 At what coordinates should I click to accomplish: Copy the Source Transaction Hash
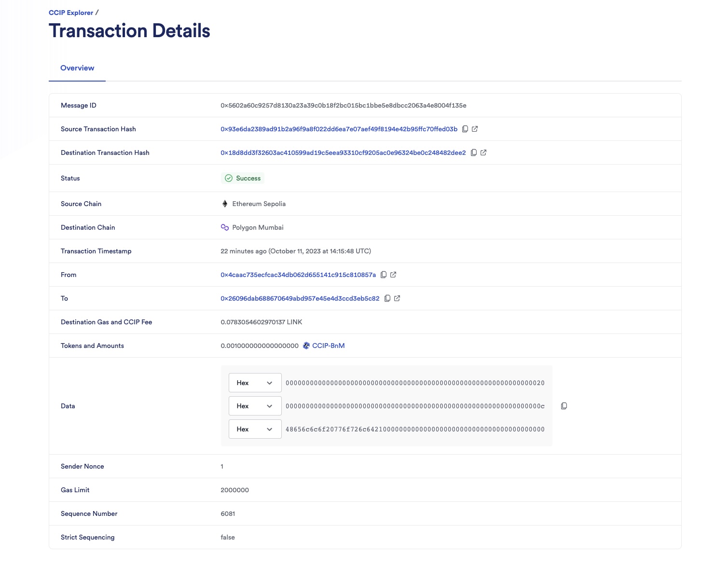(x=465, y=129)
